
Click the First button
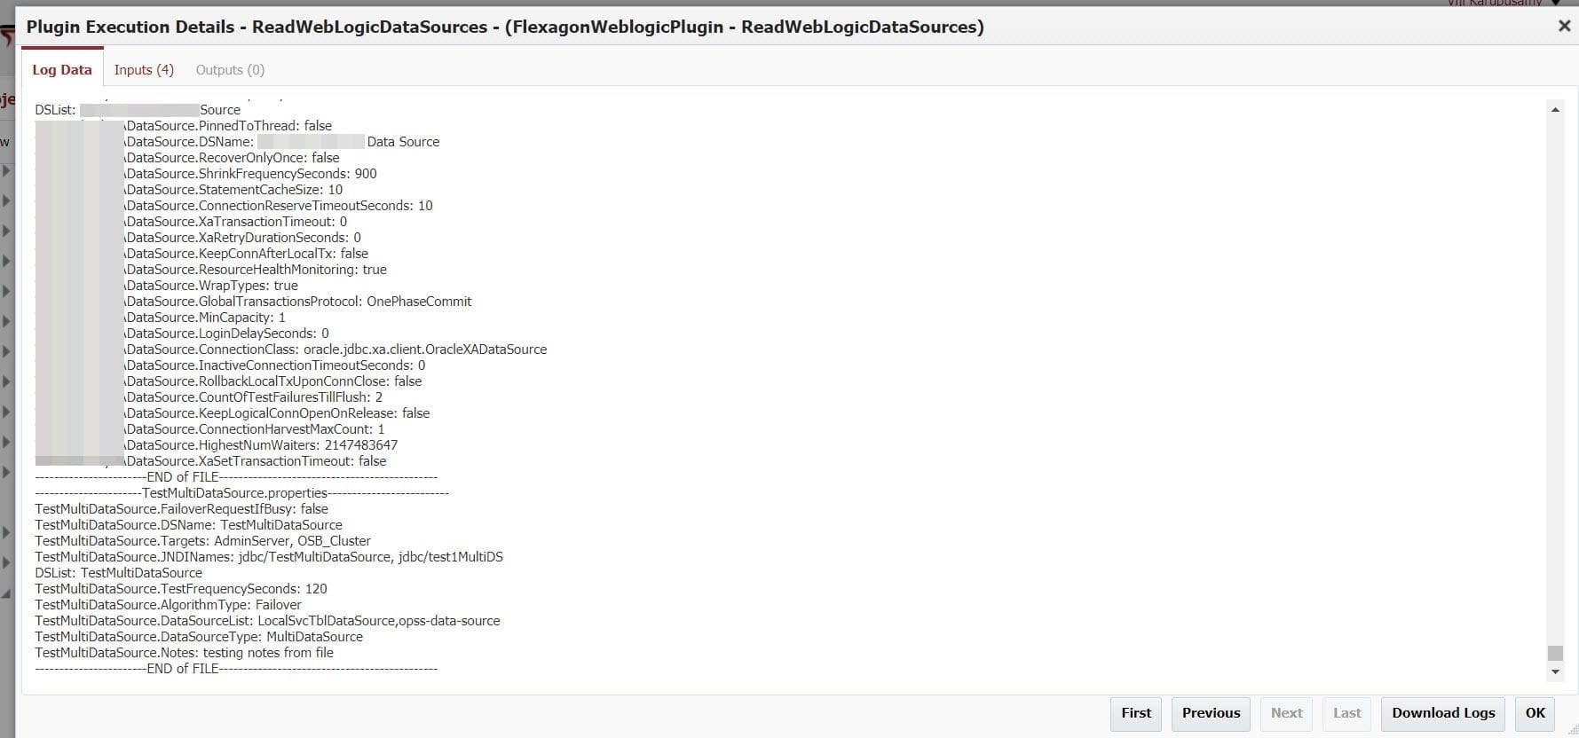(x=1136, y=713)
